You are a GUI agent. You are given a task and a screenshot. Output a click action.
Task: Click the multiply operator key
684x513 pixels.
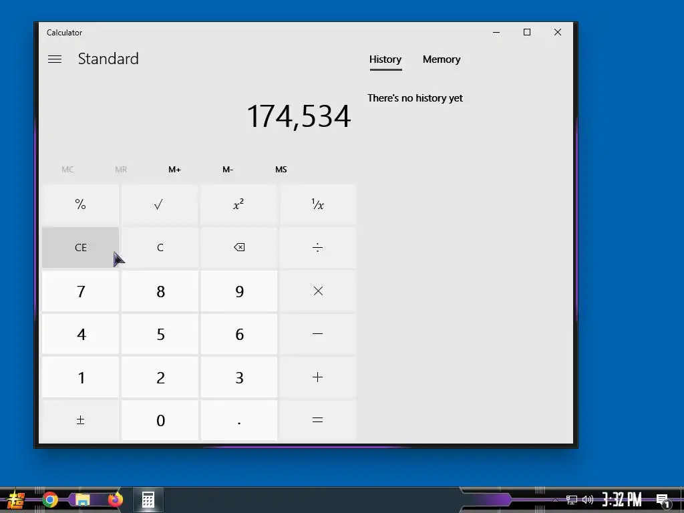click(x=317, y=291)
